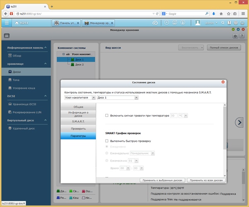The height and width of the screenshot is (207, 249).
Task: Toggle Storage Manager sidebar panel icon
Action: pos(7,36)
